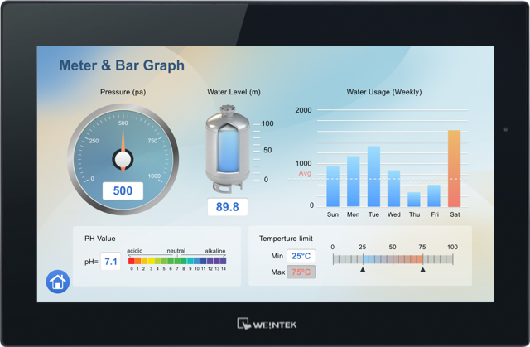The height and width of the screenshot is (347, 530).
Task: Select the Sunday water usage bar
Action: [333, 186]
